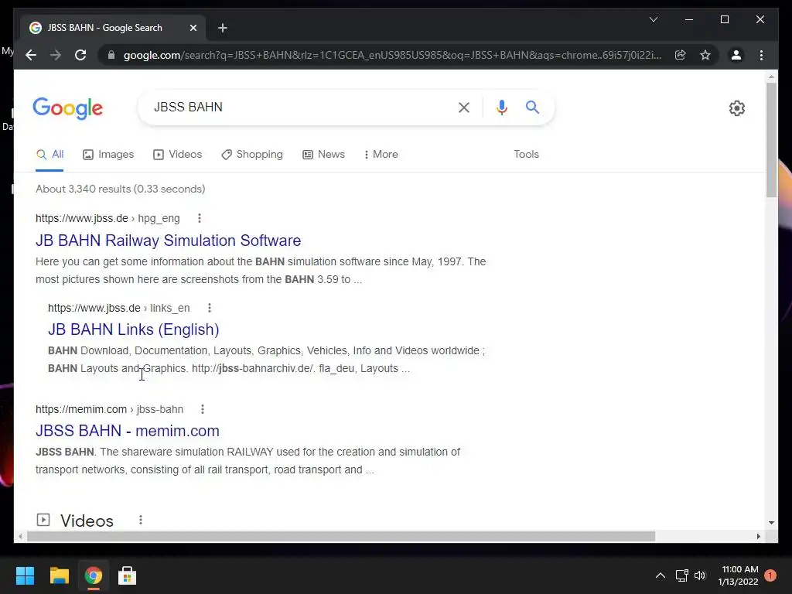Viewport: 792px width, 594px height.
Task: Open options beside the Videos section heading
Action: pyautogui.click(x=141, y=520)
